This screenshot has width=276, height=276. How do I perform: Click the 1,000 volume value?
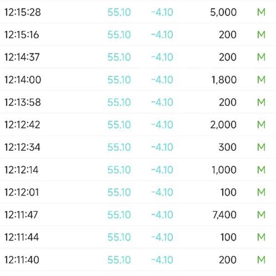[224, 170]
